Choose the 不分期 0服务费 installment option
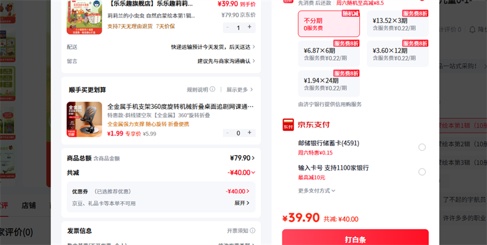The width and height of the screenshot is (487, 245). tap(329, 24)
